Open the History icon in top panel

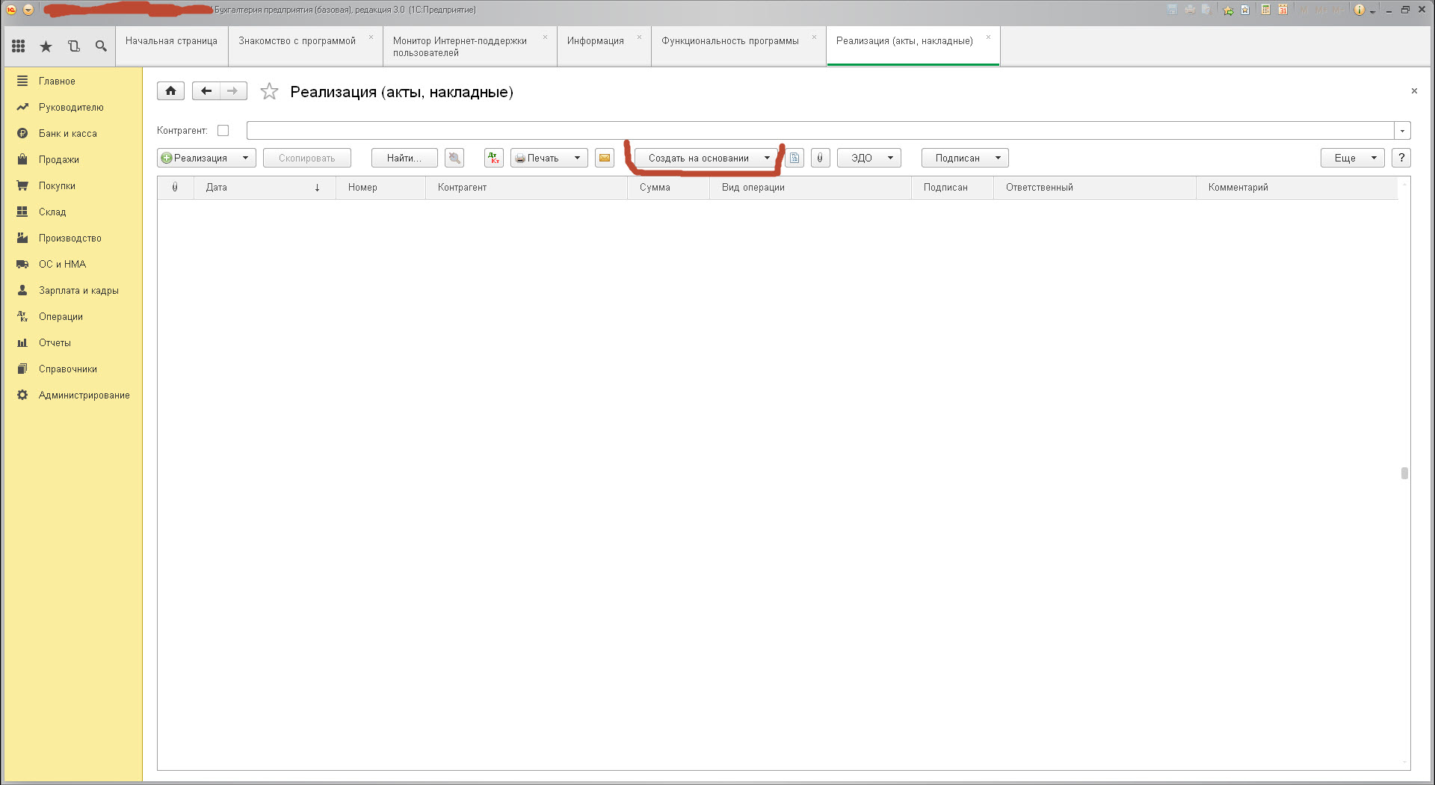click(x=73, y=46)
